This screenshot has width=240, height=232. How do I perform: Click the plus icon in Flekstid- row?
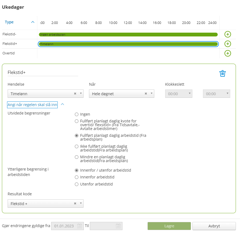[227, 34]
